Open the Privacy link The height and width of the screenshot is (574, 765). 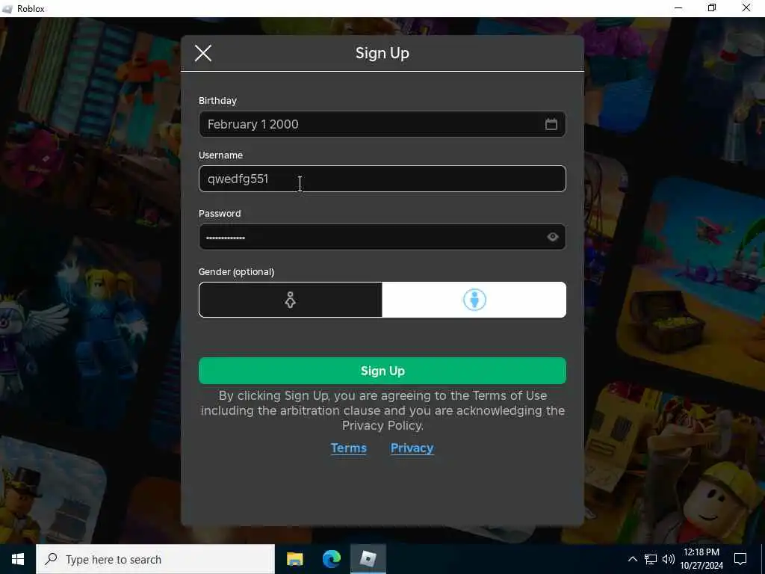(x=412, y=448)
